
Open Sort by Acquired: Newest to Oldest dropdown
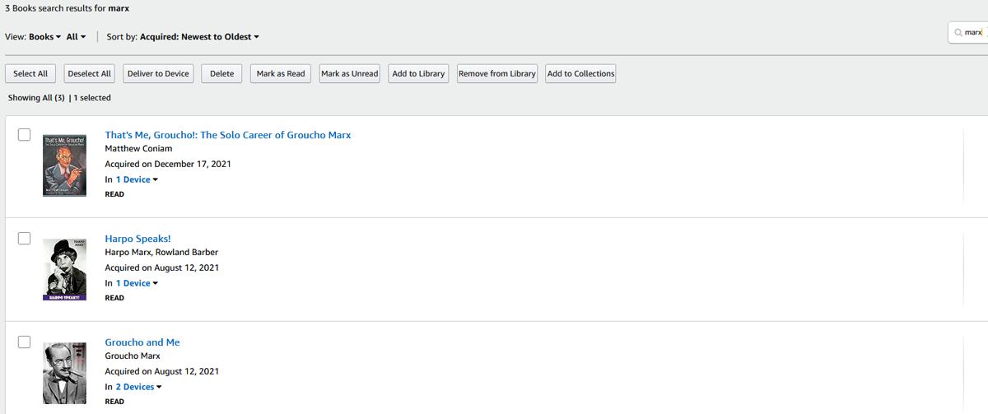(199, 37)
